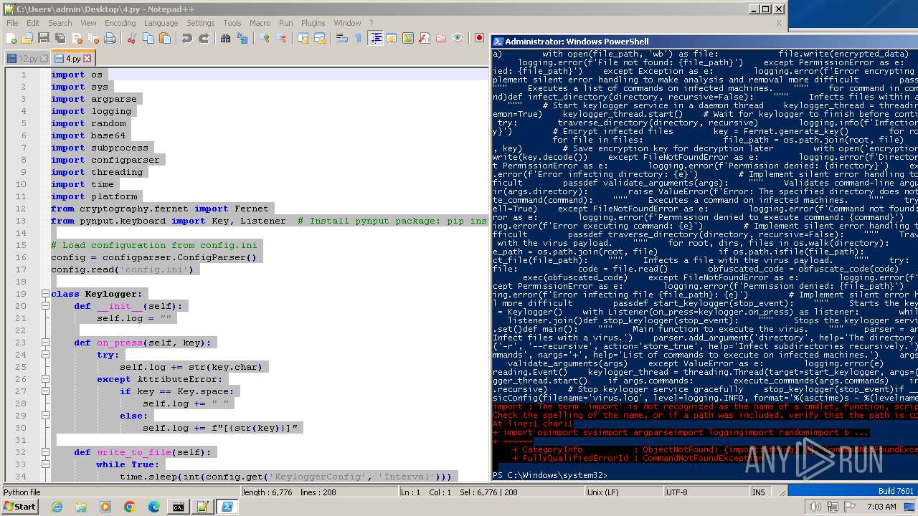Click the Copy toolbar icon
Screen dimensions: 918x516
148,38
